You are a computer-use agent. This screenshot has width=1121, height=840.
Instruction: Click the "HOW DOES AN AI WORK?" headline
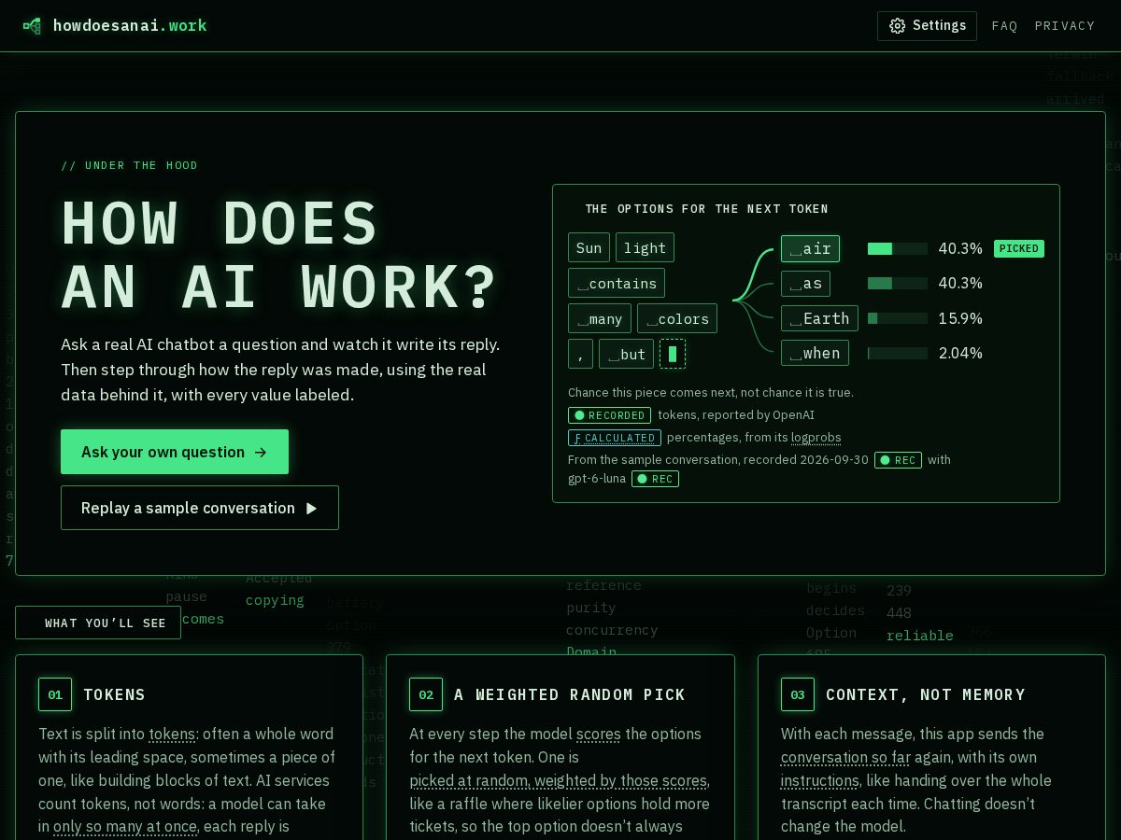(278, 255)
